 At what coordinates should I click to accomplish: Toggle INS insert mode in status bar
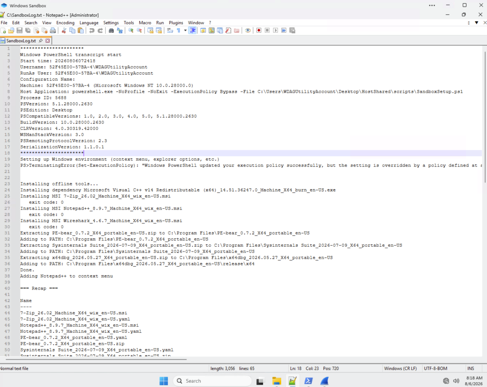[x=471, y=368]
